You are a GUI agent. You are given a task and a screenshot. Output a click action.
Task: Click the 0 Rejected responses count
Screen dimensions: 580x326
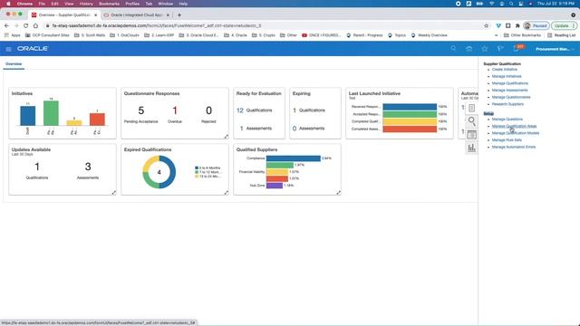tap(208, 110)
